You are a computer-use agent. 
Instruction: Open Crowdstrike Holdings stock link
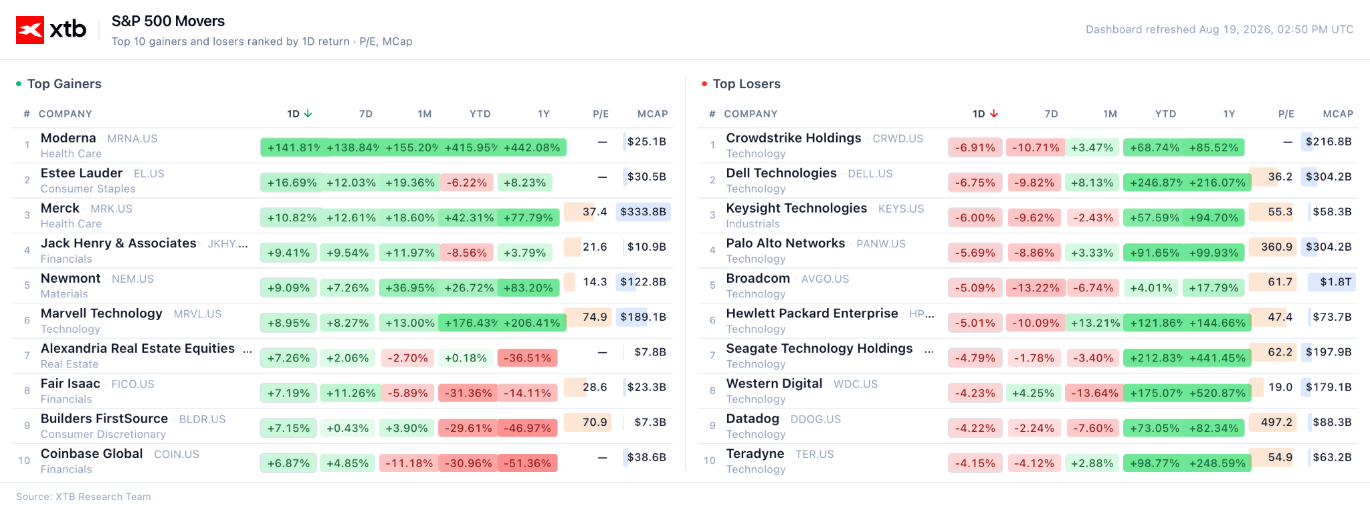793,138
